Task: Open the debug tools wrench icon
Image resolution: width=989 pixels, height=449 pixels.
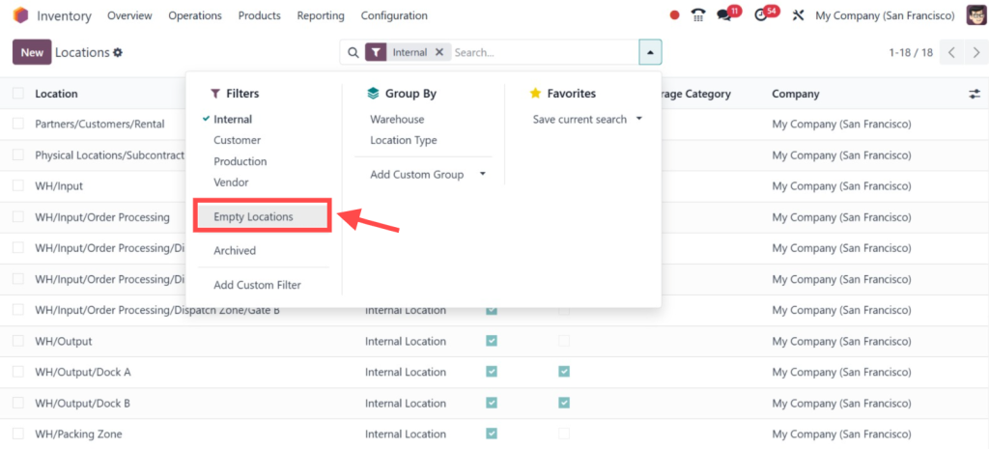Action: [x=798, y=15]
